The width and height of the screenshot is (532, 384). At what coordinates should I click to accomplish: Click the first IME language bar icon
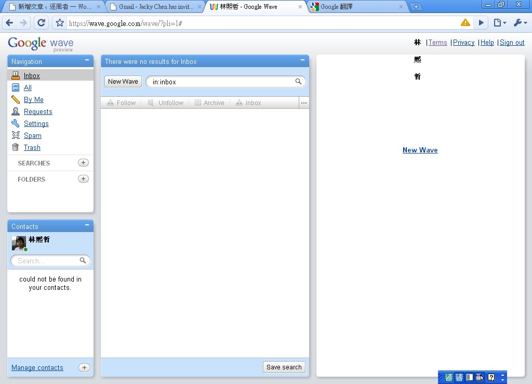(448, 377)
